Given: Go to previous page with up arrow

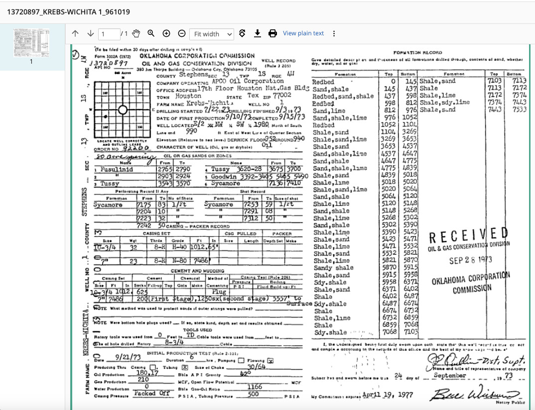Looking at the screenshot, I should click(x=75, y=33).
